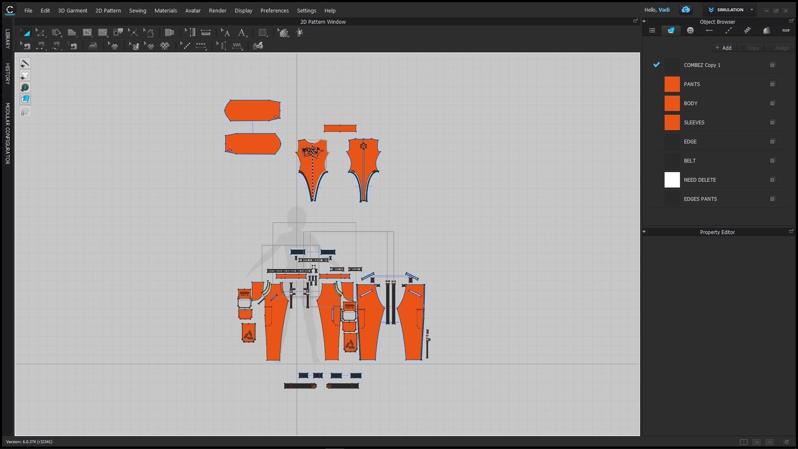Open the SIMULATION mode dropdown arrow
The width and height of the screenshot is (798, 449).
[751, 10]
